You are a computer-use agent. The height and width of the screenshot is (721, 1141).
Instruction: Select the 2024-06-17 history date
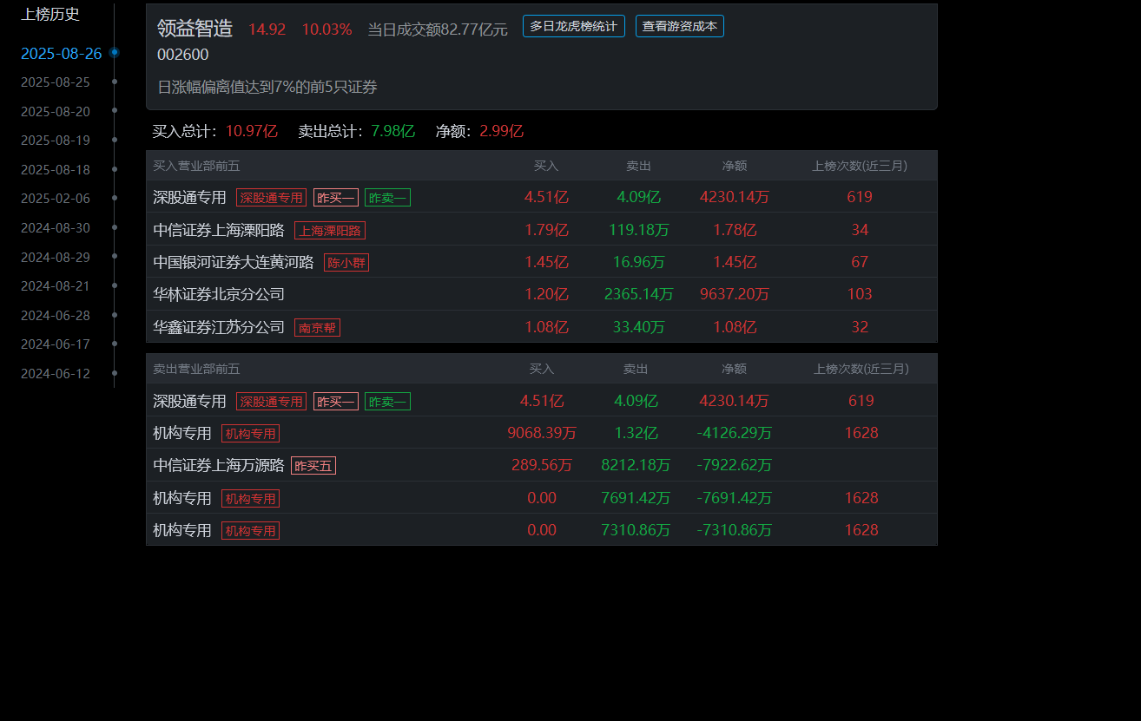[56, 344]
